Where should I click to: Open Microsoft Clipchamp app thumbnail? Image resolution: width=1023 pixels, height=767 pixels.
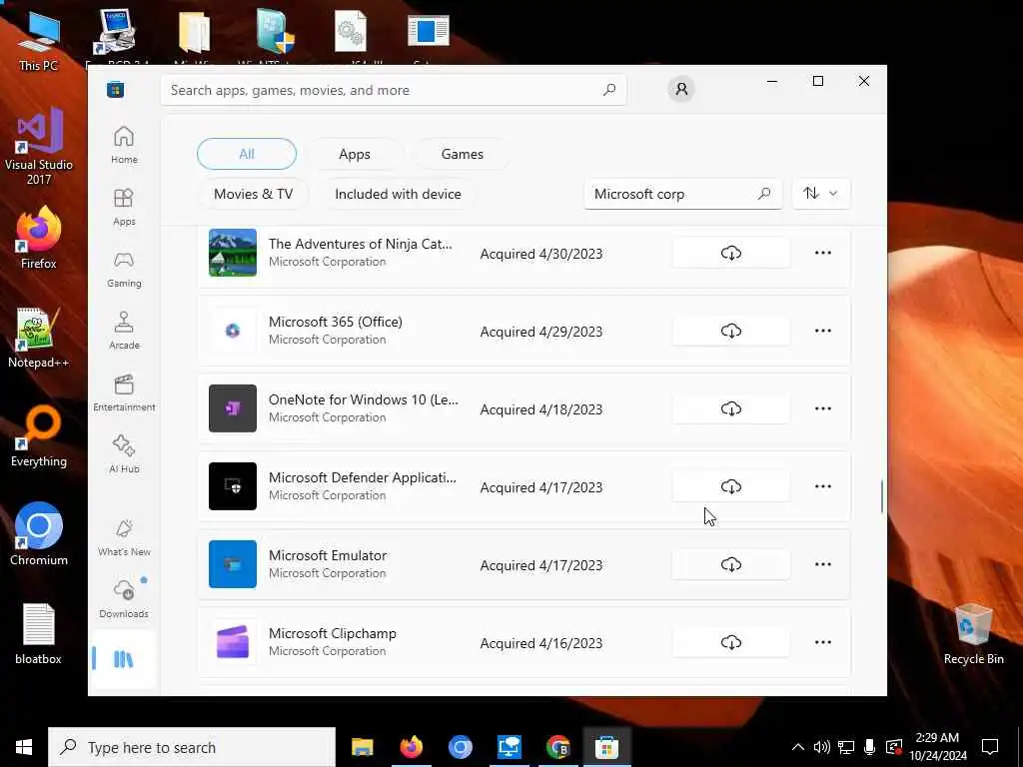point(233,642)
